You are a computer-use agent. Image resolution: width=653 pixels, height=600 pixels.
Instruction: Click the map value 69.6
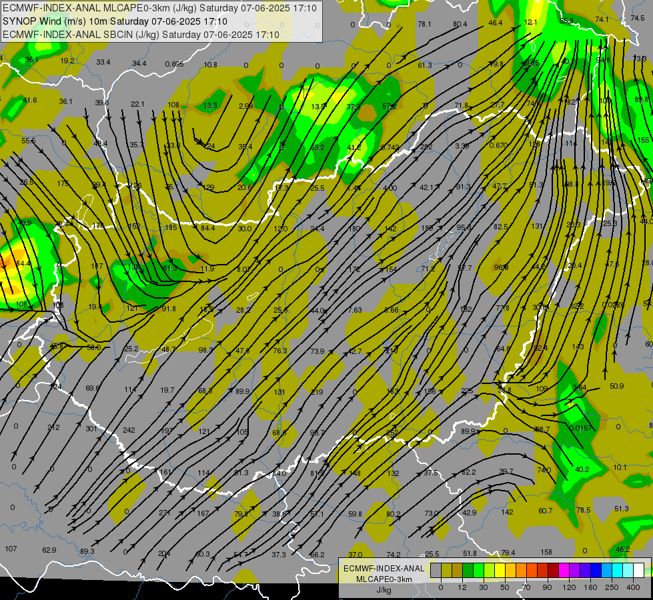point(93,388)
